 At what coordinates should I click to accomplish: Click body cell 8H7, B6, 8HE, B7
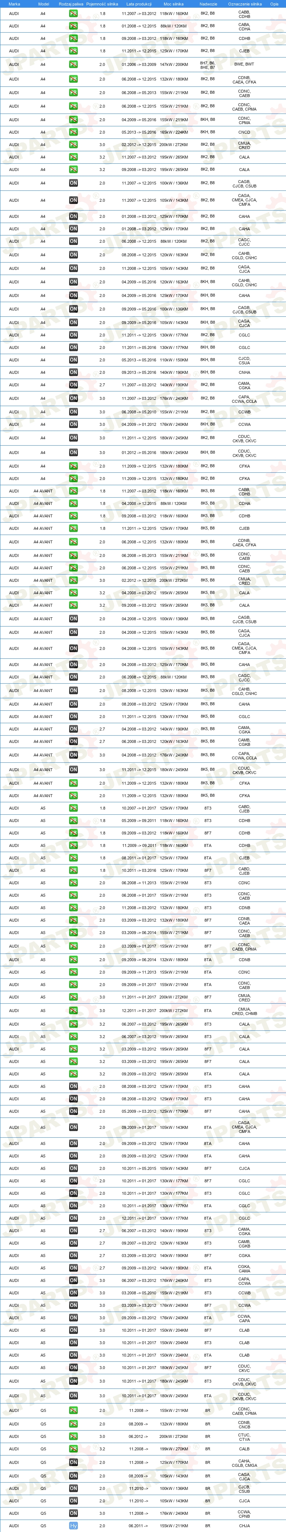(x=207, y=65)
